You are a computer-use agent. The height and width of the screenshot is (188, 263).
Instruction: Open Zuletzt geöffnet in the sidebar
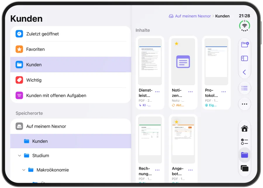tap(71, 34)
